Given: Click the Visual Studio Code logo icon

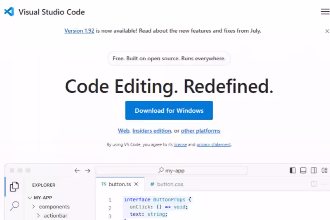Looking at the screenshot, I should point(9,12).
